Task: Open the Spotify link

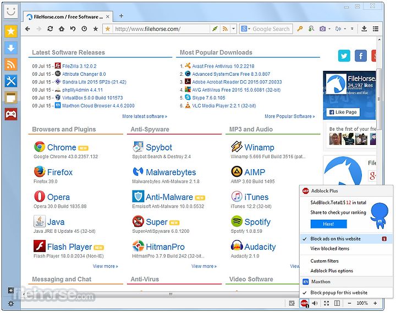Action: pyautogui.click(x=257, y=222)
